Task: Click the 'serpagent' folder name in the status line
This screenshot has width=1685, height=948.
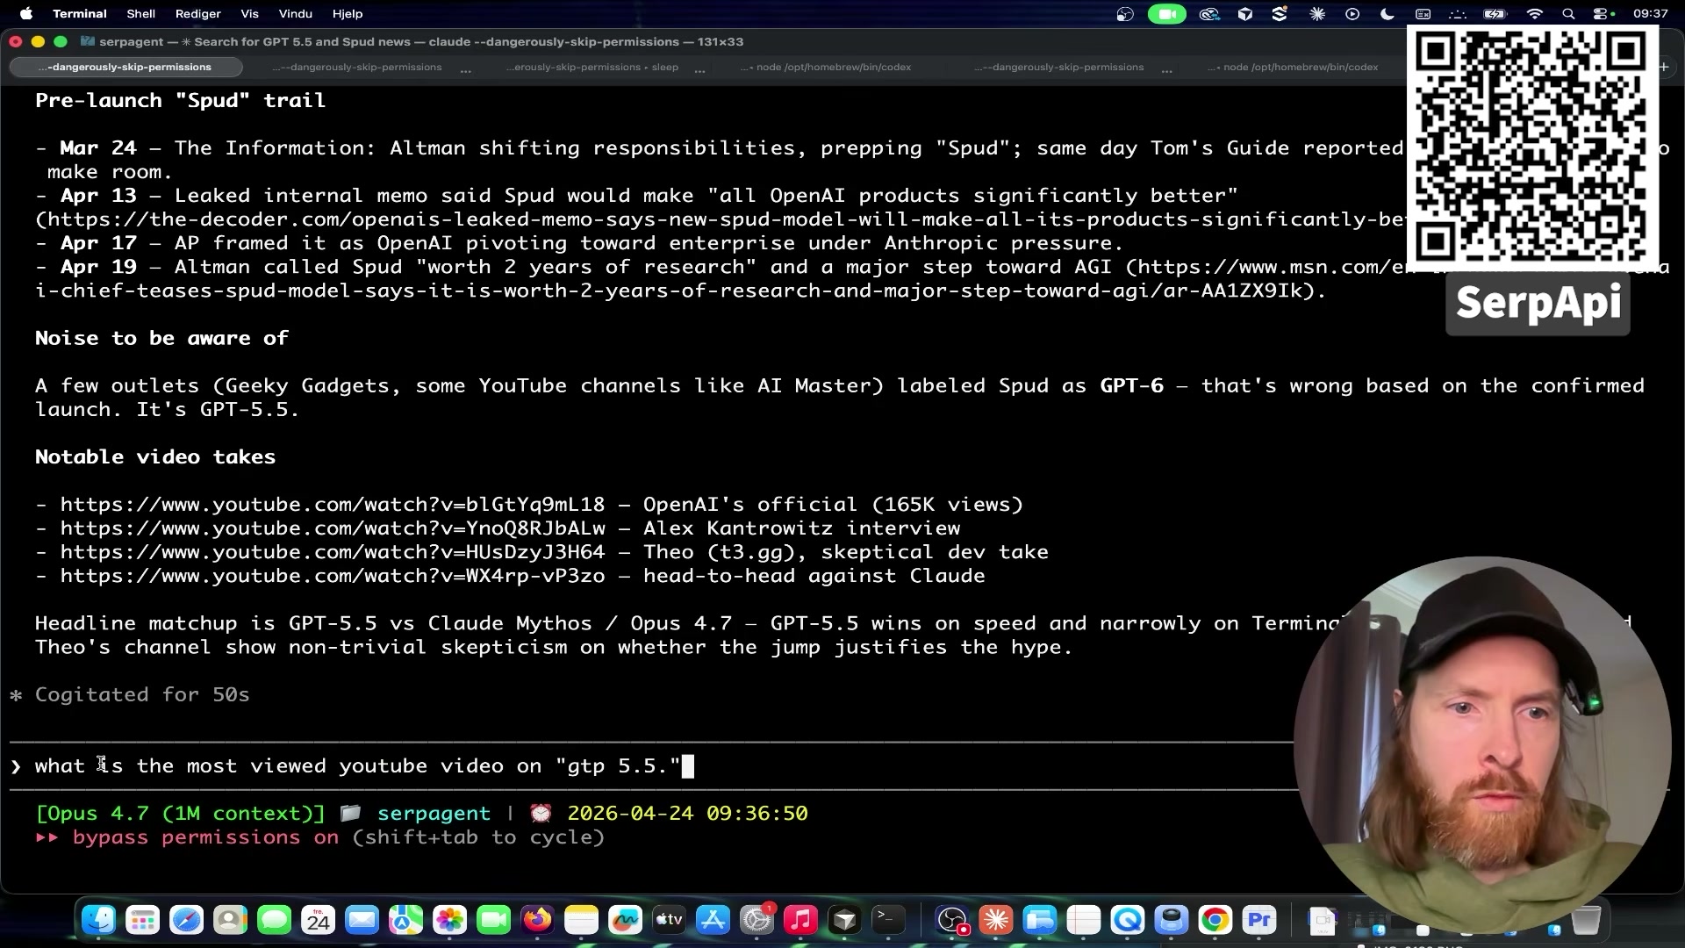Action: pos(434,814)
